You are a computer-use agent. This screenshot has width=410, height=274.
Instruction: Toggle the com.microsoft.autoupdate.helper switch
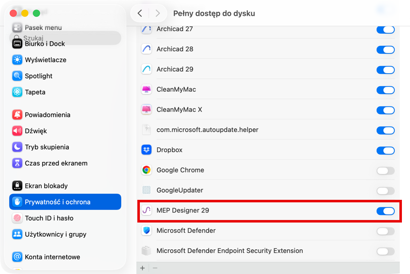(385, 130)
